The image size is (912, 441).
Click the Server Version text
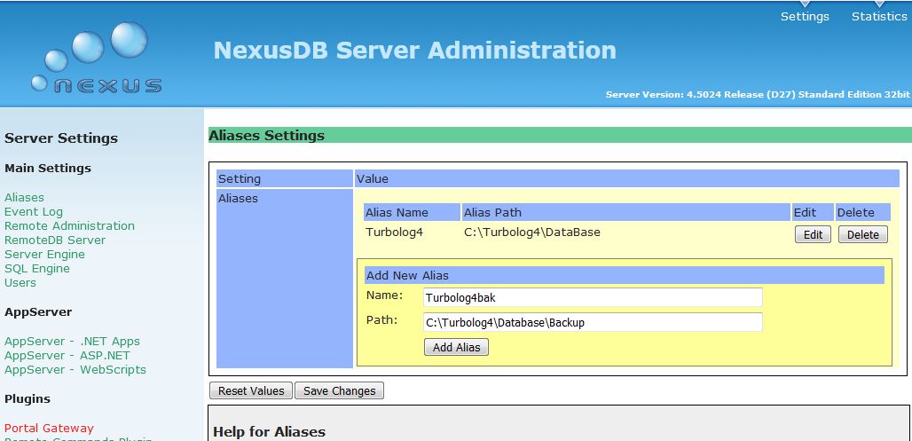(758, 94)
